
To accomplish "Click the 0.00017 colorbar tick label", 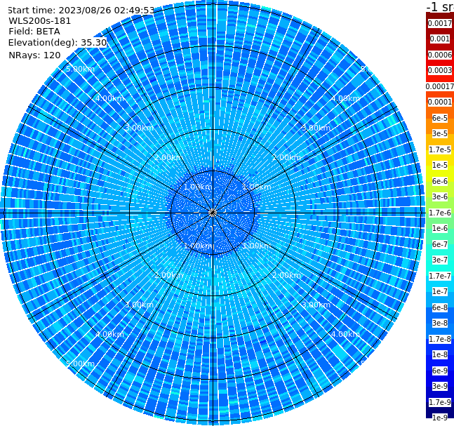I will click(x=440, y=86).
